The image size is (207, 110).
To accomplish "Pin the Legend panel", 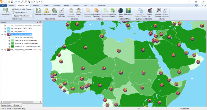I will coord(38,22).
